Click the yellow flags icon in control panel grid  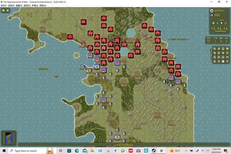pyautogui.click(x=227, y=49)
